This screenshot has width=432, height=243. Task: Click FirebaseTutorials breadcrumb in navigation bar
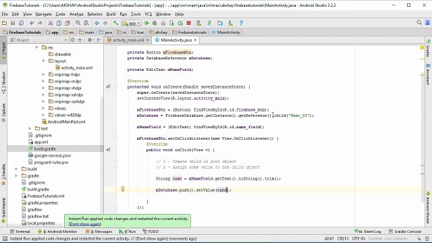22,32
